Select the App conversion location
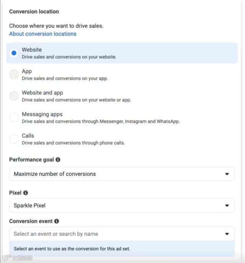 (14, 74)
